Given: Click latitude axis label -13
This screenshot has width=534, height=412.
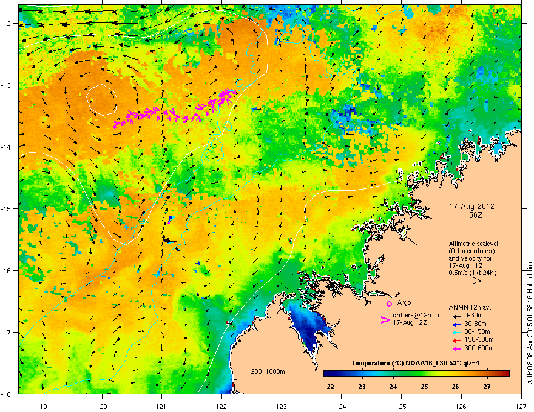Looking at the screenshot, I should pyautogui.click(x=7, y=85).
